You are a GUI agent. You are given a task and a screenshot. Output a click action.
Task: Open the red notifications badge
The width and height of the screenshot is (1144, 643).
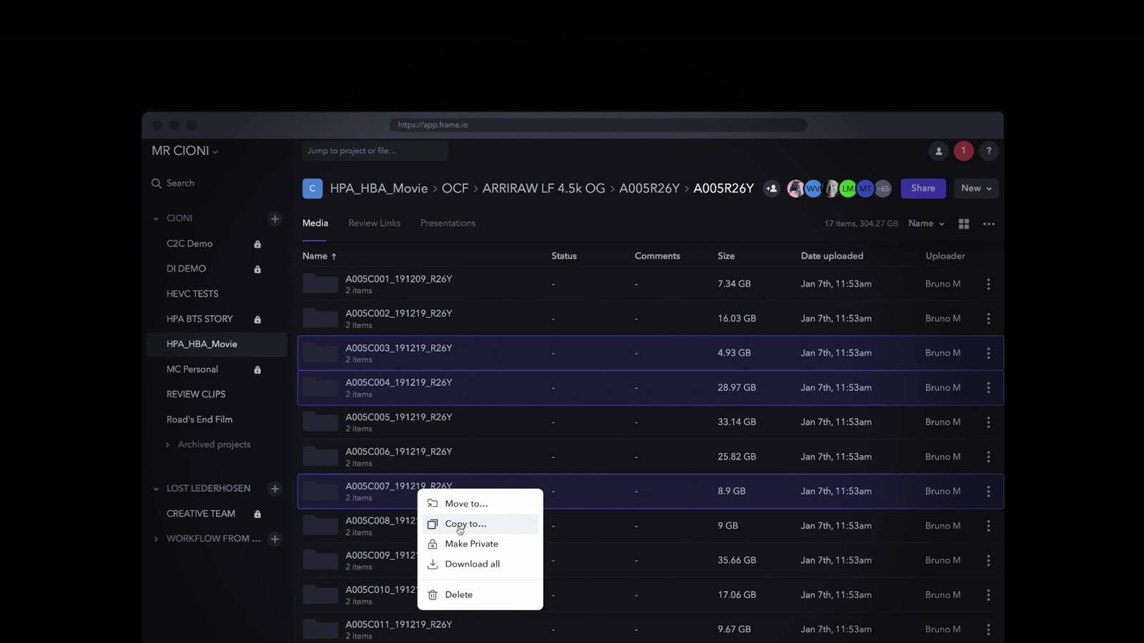click(963, 151)
